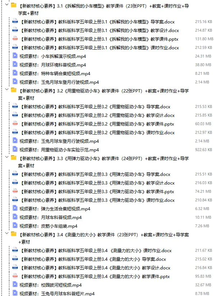Click docx icon of 3.2 《用重物驱动小车》 导学案
Screen dimensions: 214x296
point(15,106)
